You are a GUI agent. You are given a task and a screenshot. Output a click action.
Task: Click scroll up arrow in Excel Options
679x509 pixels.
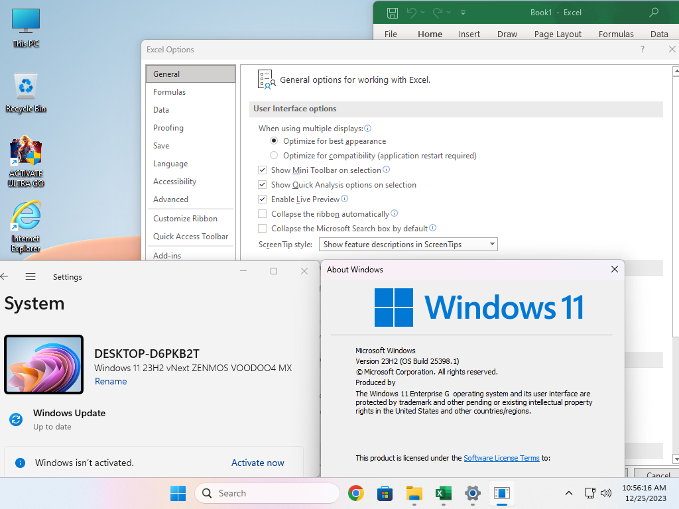(x=676, y=71)
